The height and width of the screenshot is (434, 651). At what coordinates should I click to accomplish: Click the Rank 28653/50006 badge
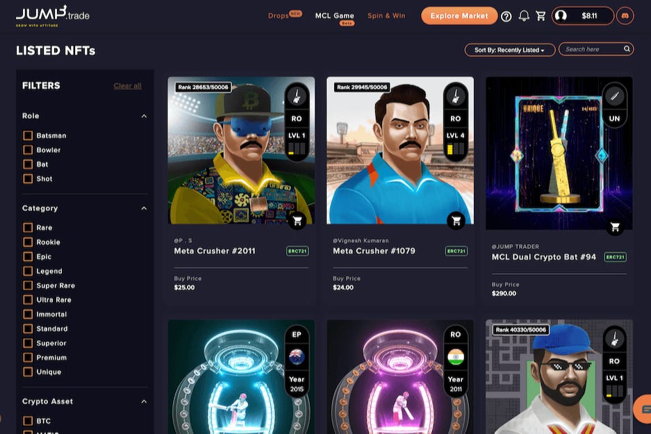(x=203, y=87)
